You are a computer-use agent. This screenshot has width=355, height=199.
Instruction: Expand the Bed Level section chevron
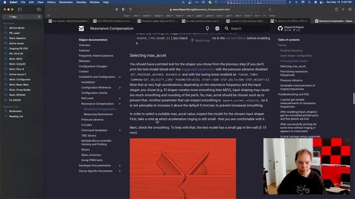(x=120, y=98)
